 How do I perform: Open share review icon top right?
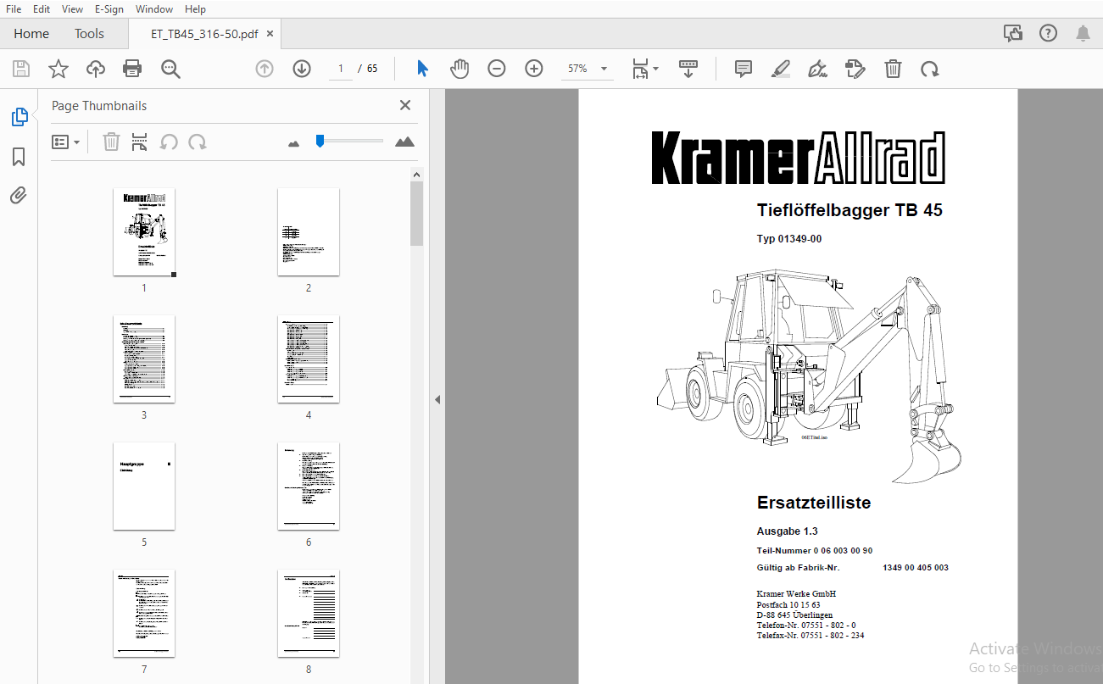coord(1013,34)
